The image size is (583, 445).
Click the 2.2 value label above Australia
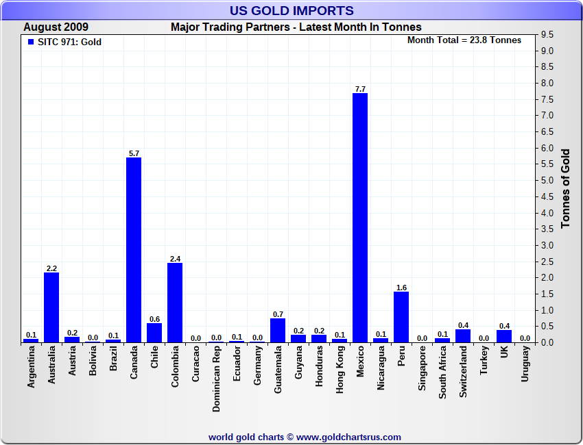[51, 268]
